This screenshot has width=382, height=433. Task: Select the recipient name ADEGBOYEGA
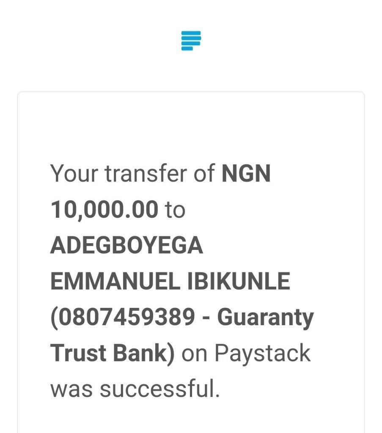click(x=127, y=245)
